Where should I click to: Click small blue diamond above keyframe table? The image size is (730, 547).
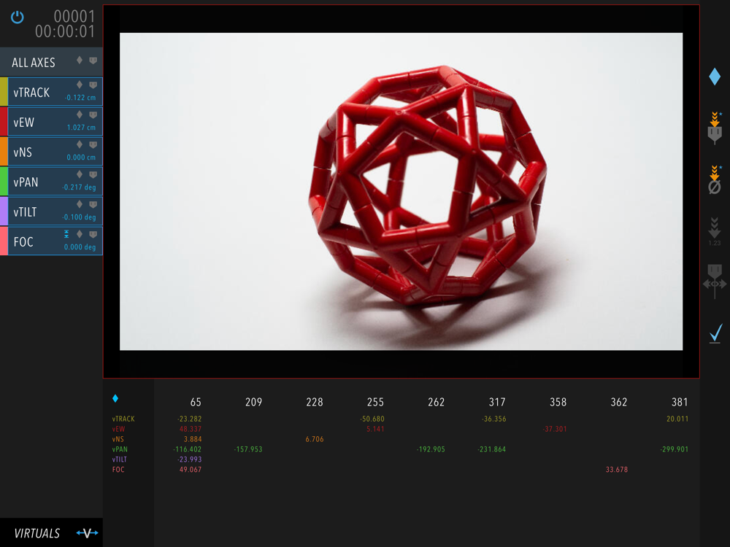(x=115, y=398)
